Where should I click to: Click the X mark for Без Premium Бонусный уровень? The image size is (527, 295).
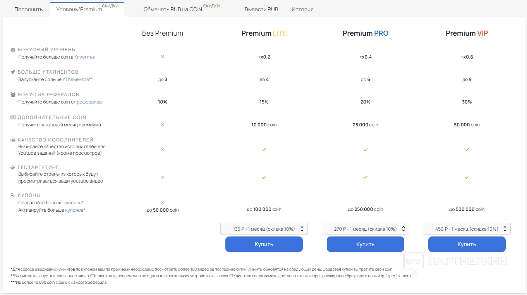point(163,57)
